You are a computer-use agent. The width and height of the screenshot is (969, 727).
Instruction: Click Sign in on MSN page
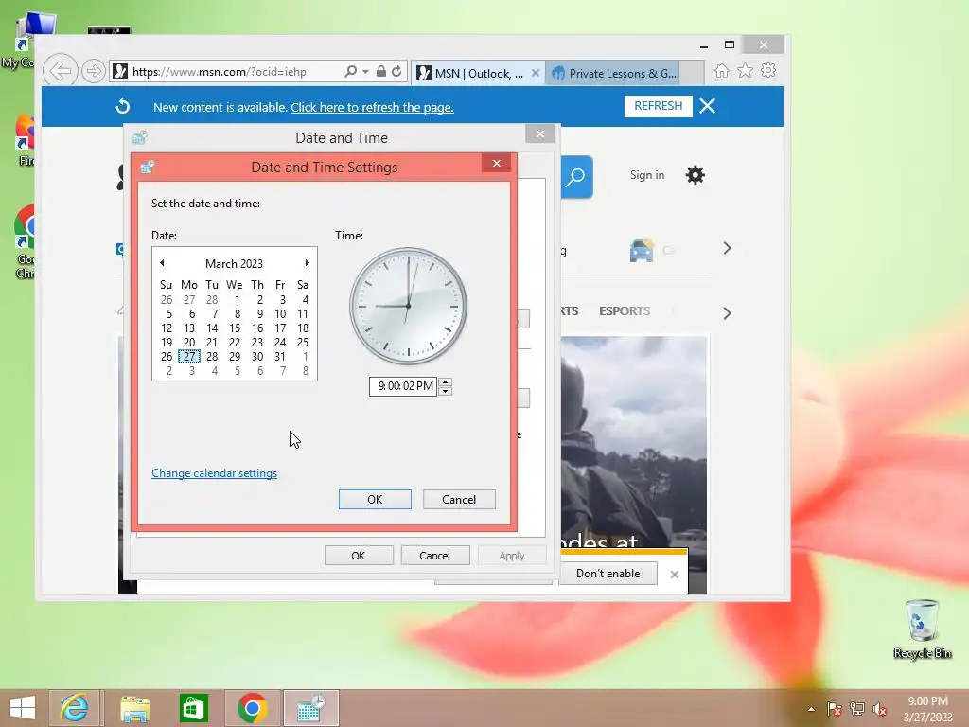647,175
